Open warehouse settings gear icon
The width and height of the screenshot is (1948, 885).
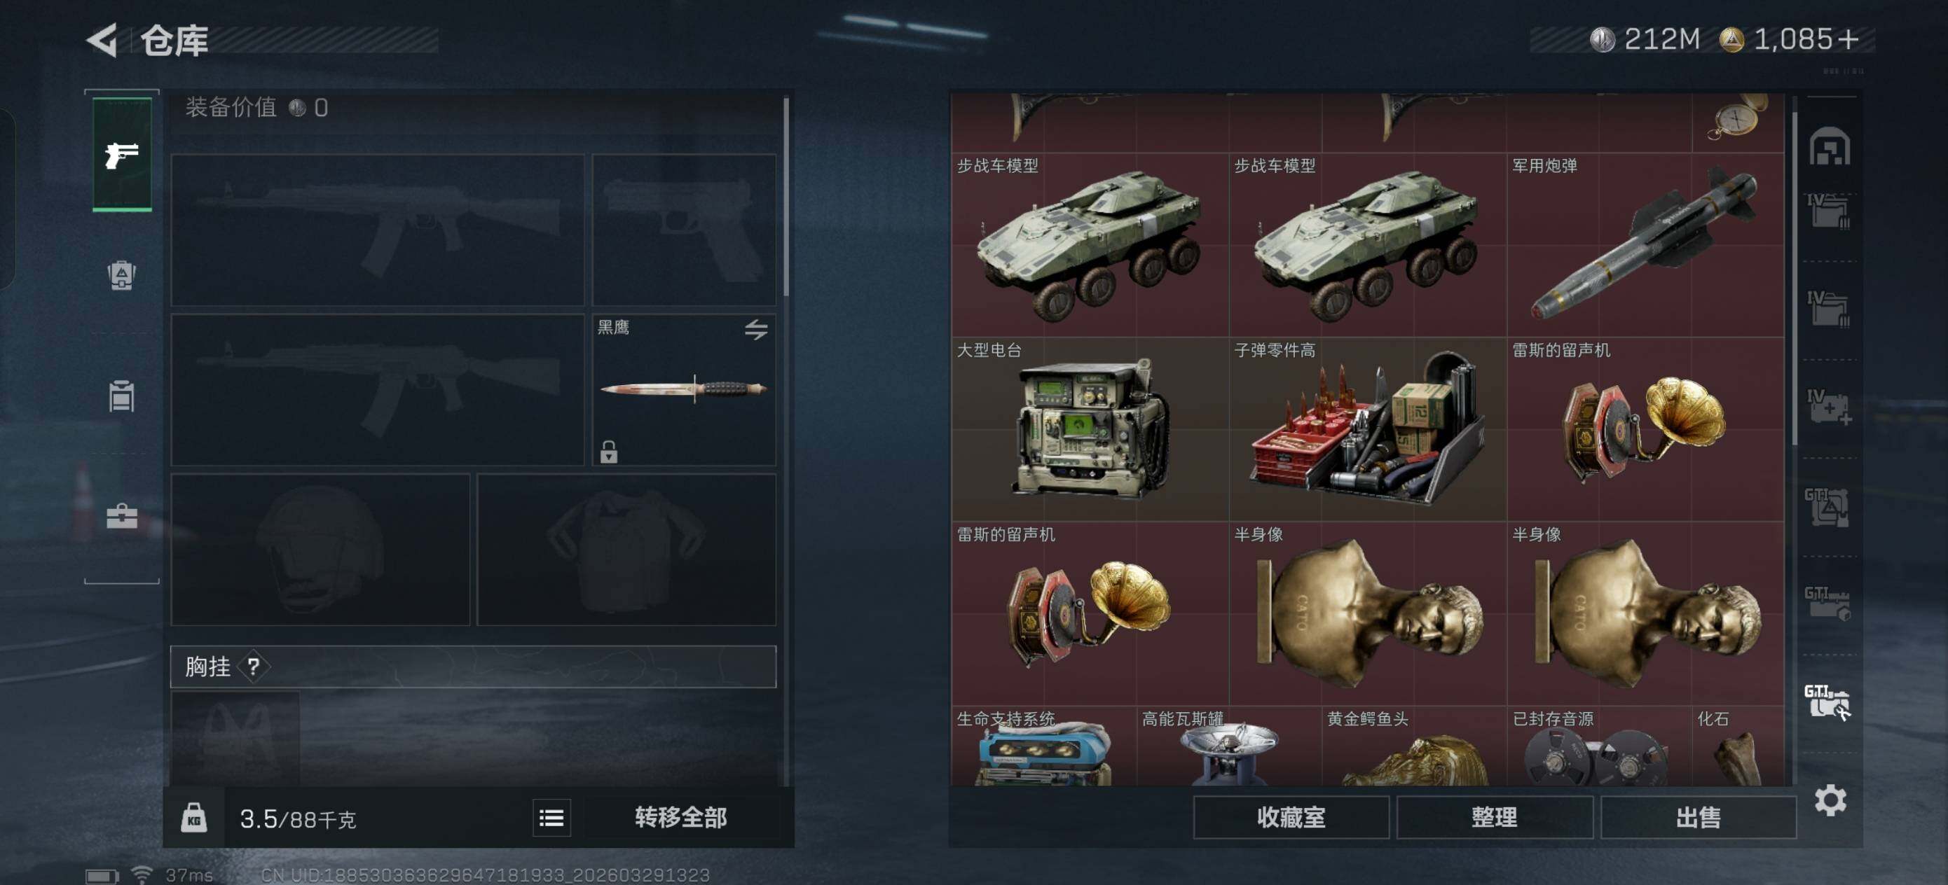pos(1830,800)
